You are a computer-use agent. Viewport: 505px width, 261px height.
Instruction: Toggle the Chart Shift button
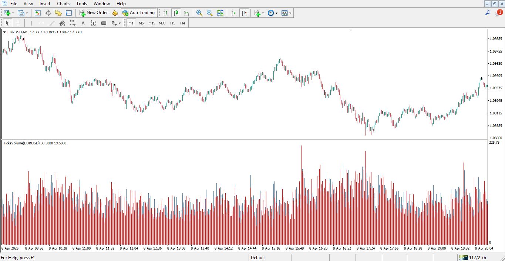tap(244, 13)
